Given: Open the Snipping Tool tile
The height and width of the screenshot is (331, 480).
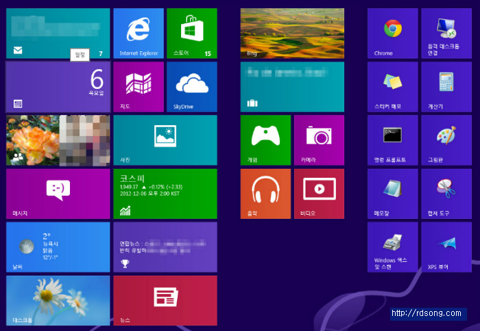Looking at the screenshot, I should click(x=446, y=193).
